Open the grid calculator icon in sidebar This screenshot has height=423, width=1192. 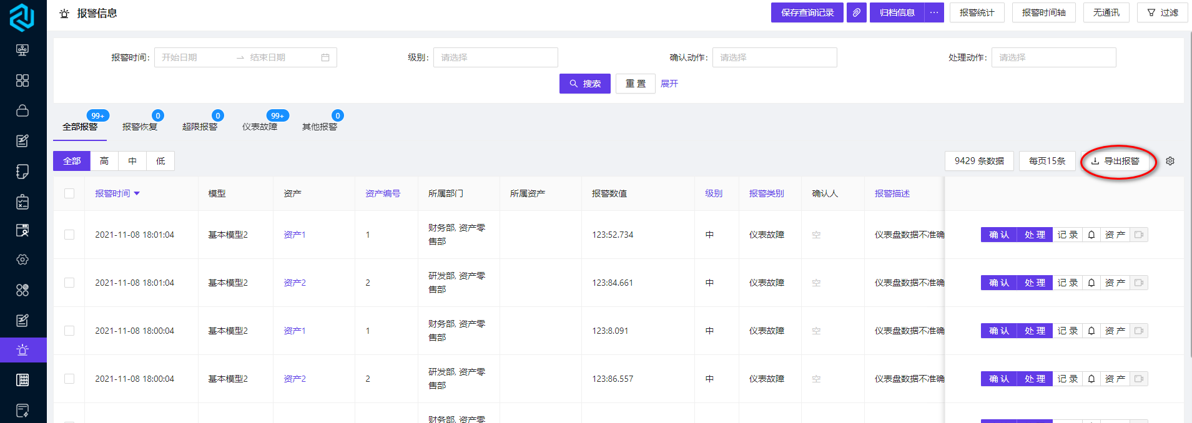(x=22, y=380)
